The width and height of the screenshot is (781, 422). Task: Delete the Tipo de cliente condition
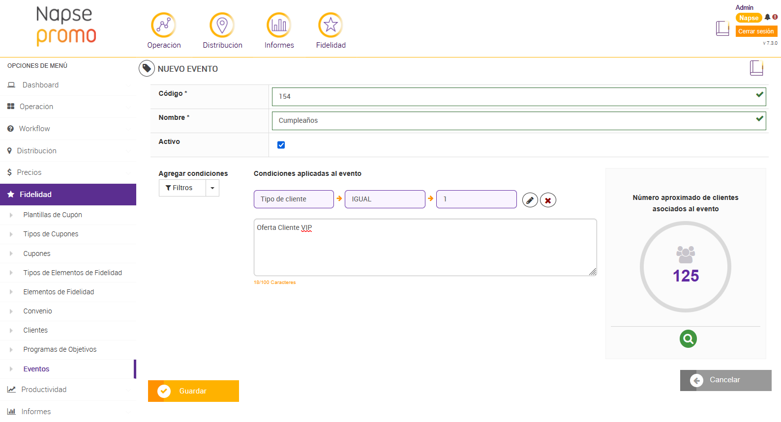[548, 200]
